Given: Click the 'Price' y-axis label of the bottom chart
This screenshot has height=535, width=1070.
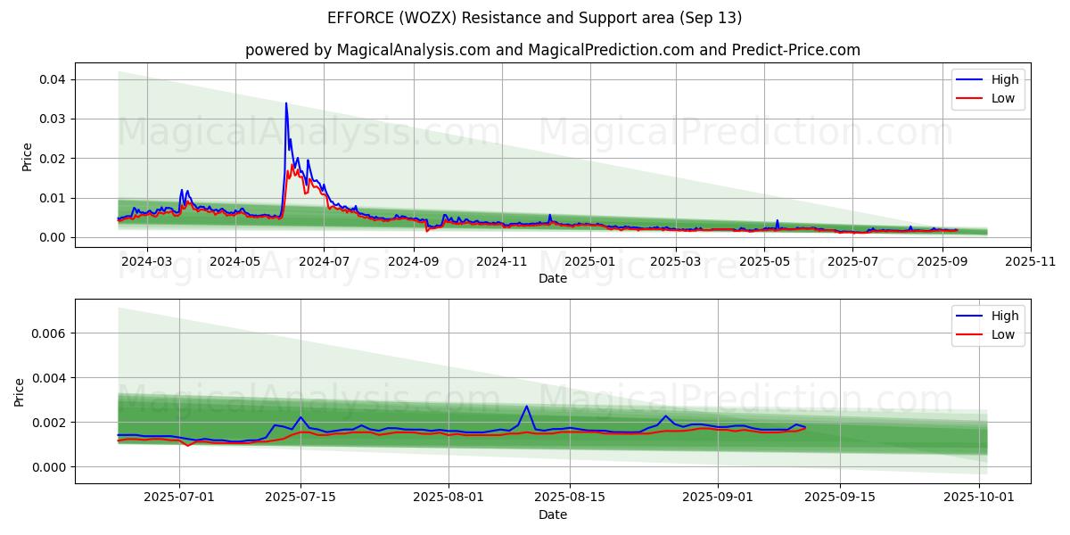Looking at the screenshot, I should point(20,391).
